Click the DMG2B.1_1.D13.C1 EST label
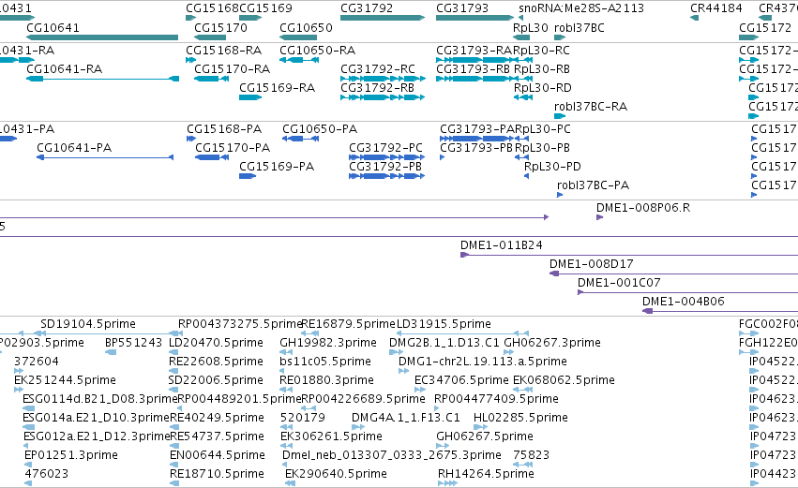 pos(444,343)
